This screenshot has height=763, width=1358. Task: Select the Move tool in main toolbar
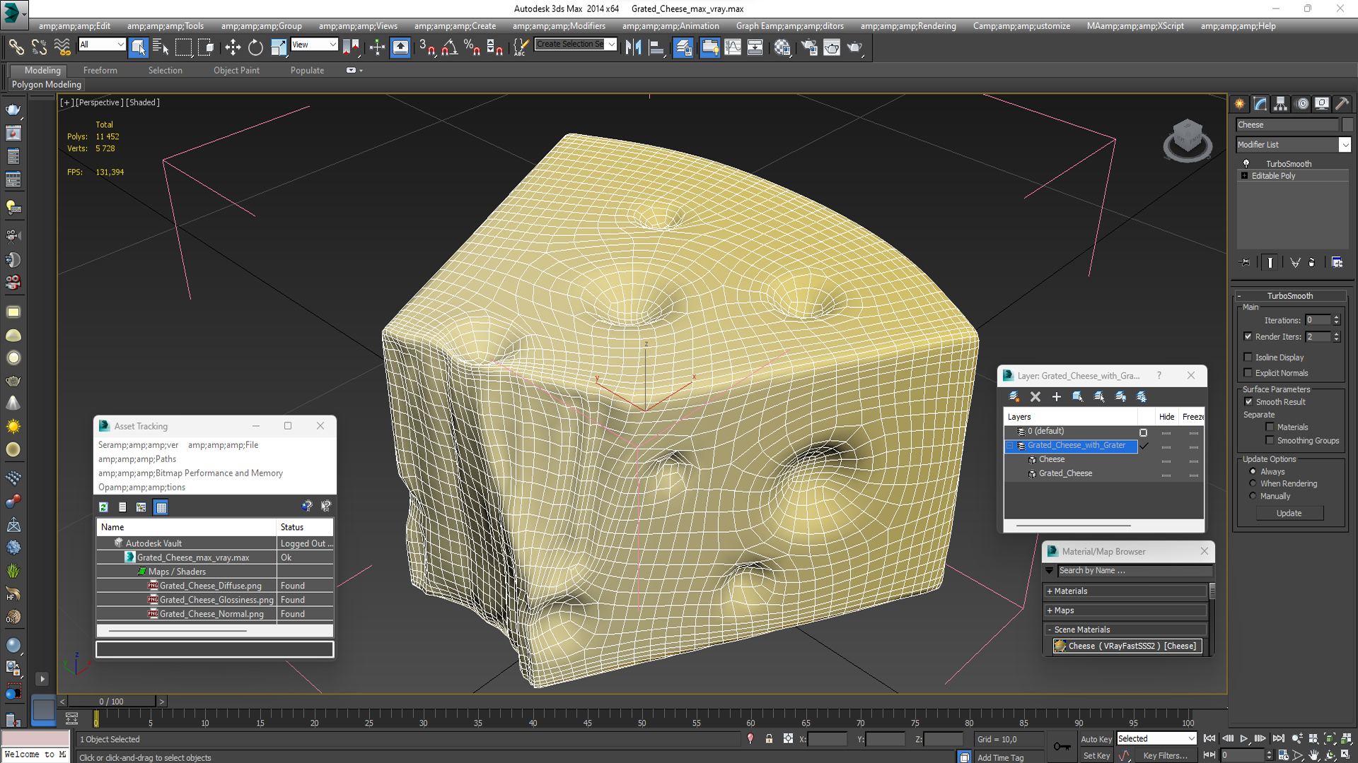point(233,47)
